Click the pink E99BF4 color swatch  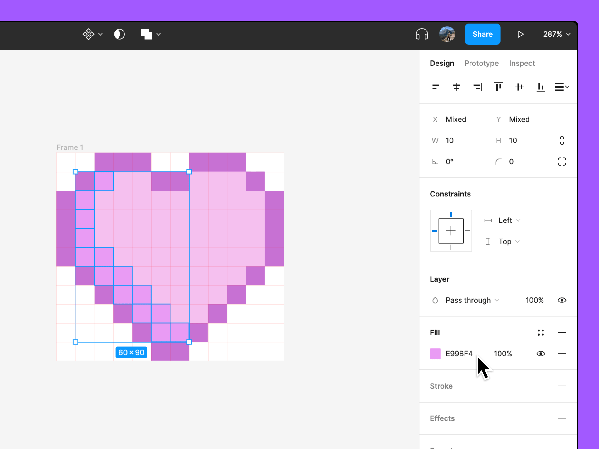[435, 354]
